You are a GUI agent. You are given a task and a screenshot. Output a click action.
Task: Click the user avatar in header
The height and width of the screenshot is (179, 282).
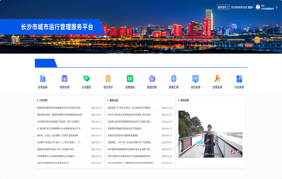pos(258,7)
